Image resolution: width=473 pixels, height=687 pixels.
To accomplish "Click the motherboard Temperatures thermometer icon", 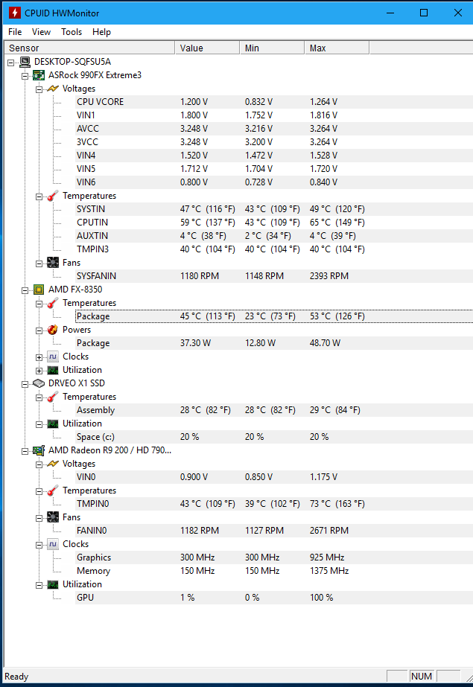I will [x=53, y=196].
